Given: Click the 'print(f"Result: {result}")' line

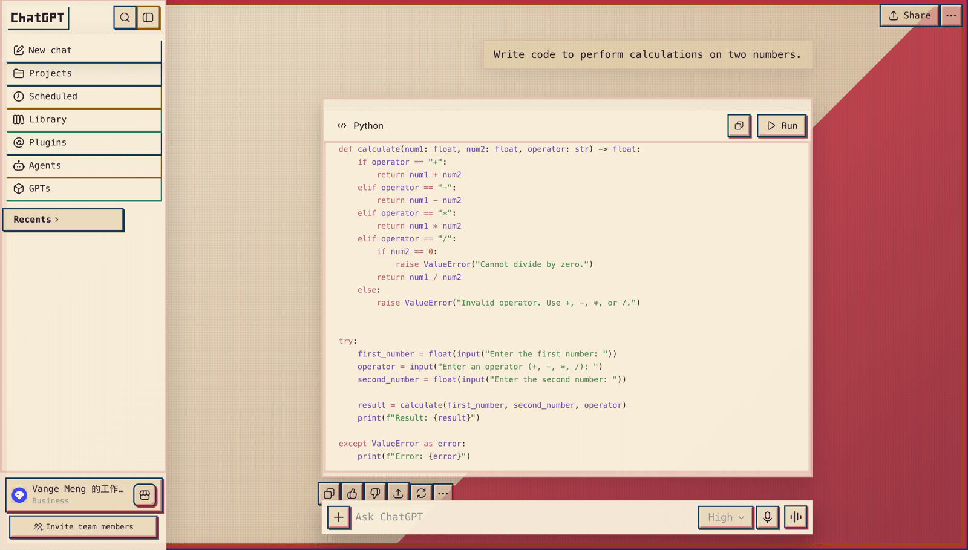Looking at the screenshot, I should point(419,418).
